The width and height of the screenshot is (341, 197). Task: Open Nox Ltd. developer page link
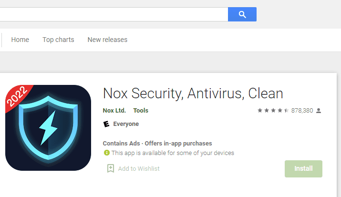114,111
